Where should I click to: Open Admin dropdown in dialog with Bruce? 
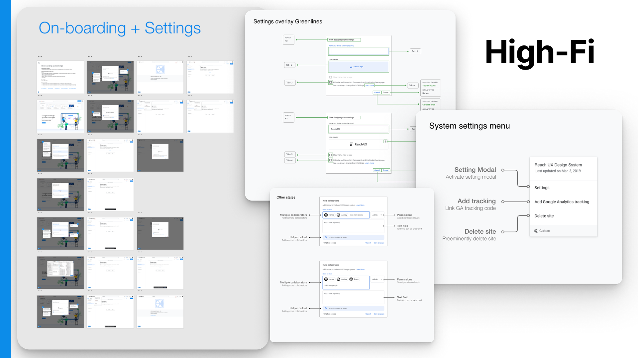click(377, 279)
